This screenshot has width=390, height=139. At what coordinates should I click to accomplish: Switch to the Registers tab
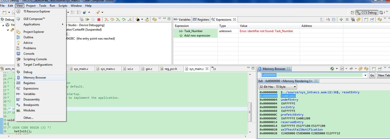201,19
